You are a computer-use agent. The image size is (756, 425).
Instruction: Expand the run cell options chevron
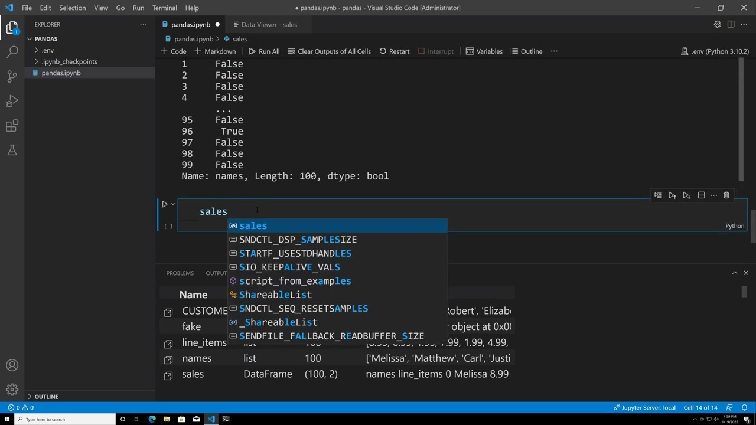pos(173,204)
